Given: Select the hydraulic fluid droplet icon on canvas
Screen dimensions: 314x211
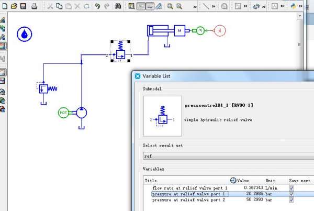Looking at the screenshot, I should [x=24, y=35].
